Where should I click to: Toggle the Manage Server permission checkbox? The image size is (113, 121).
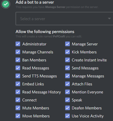pos(67,44)
